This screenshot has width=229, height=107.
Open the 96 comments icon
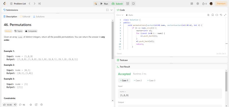tap(22, 105)
